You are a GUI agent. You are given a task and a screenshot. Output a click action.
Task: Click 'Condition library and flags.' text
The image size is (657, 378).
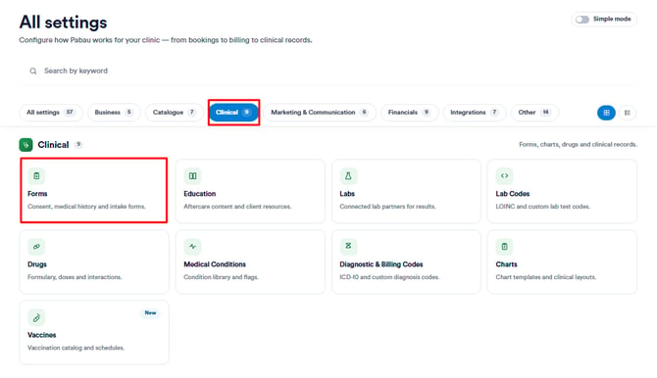coord(221,277)
